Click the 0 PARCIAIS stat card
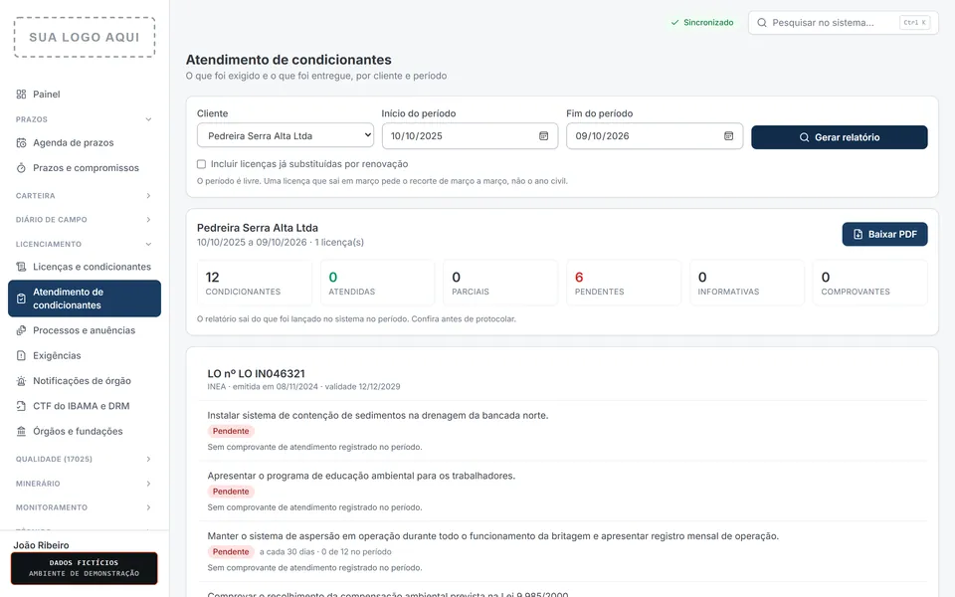 (500, 283)
